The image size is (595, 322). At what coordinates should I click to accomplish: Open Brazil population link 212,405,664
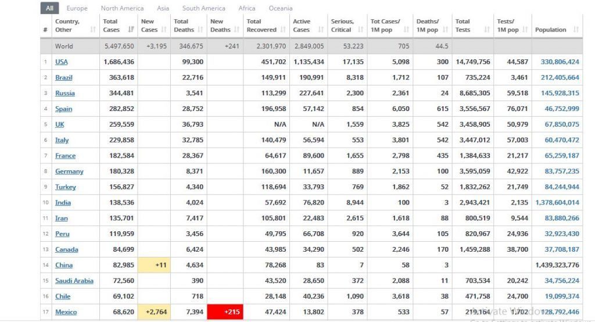(x=560, y=77)
